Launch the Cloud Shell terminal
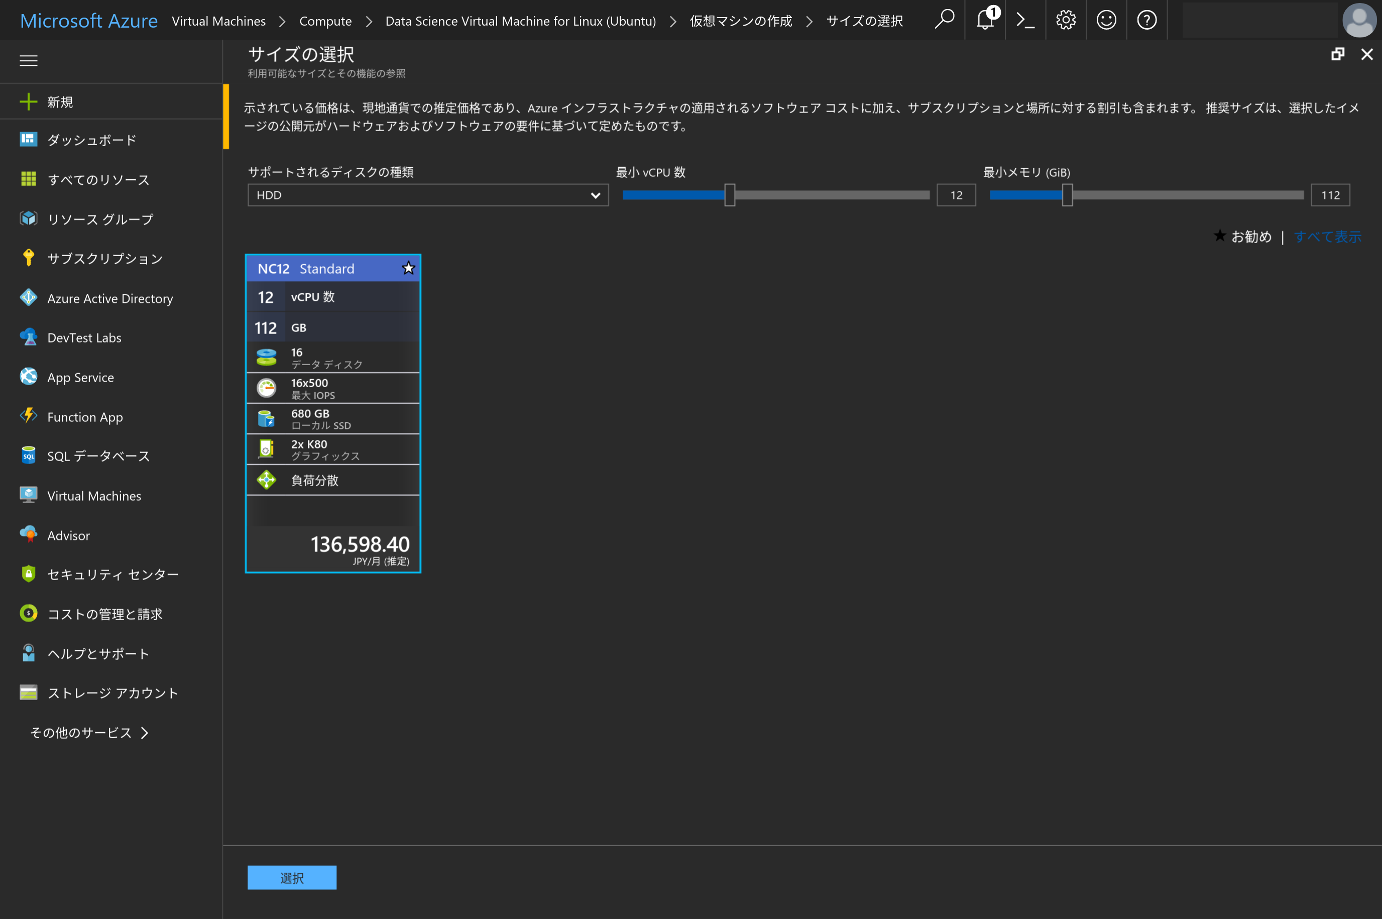The height and width of the screenshot is (919, 1382). click(1025, 20)
